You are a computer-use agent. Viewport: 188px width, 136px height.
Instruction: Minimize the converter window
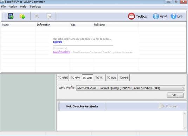(x=168, y=2)
